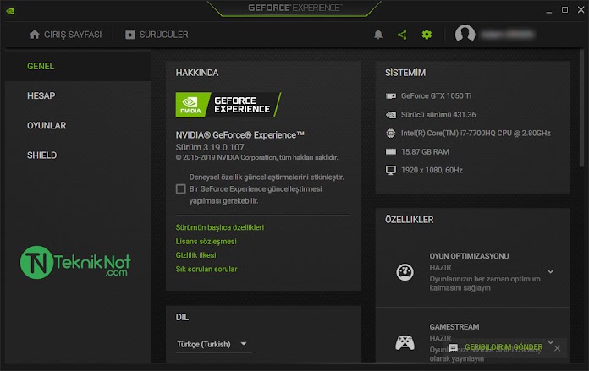Viewport: 589px width, 371px height.
Task: Click the Intel Core i7-7700HQ CPU text
Action: [476, 134]
